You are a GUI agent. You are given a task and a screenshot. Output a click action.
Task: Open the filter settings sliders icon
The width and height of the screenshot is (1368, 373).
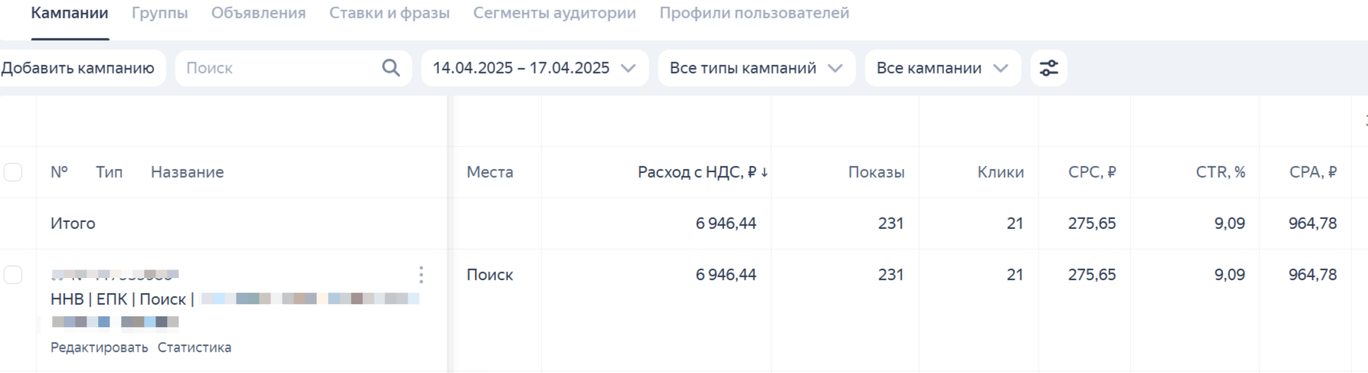[x=1048, y=68]
